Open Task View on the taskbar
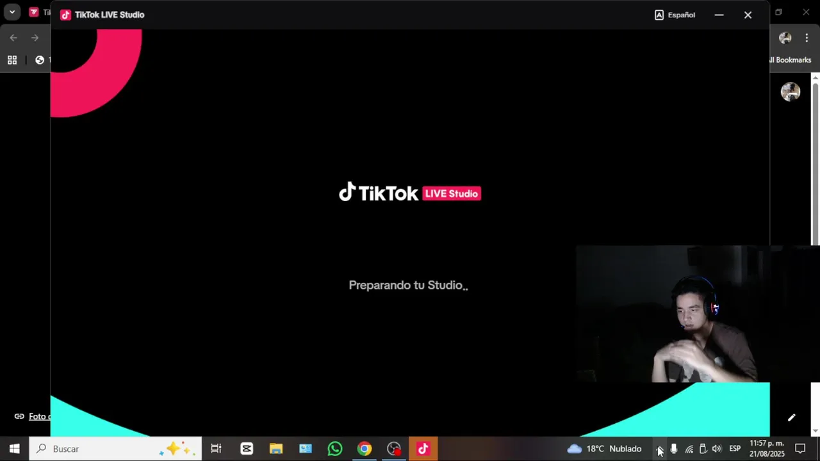Viewport: 820px width, 461px height. pyautogui.click(x=216, y=449)
